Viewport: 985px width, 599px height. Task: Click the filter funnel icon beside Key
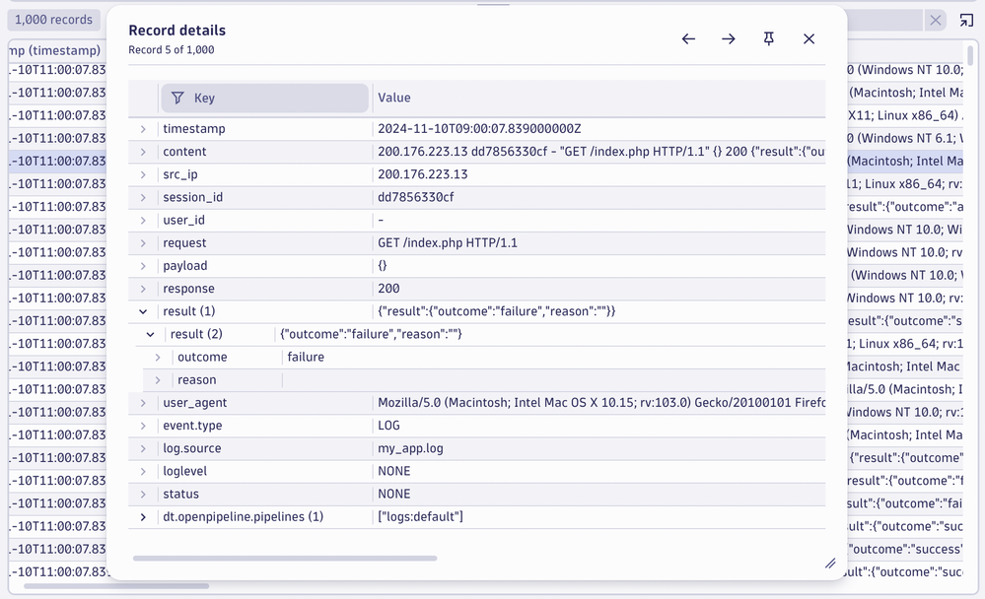click(x=177, y=98)
